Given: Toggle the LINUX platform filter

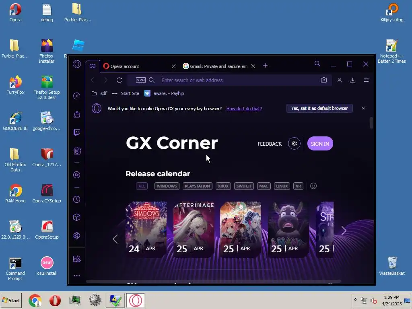Looking at the screenshot, I should pyautogui.click(x=282, y=186).
